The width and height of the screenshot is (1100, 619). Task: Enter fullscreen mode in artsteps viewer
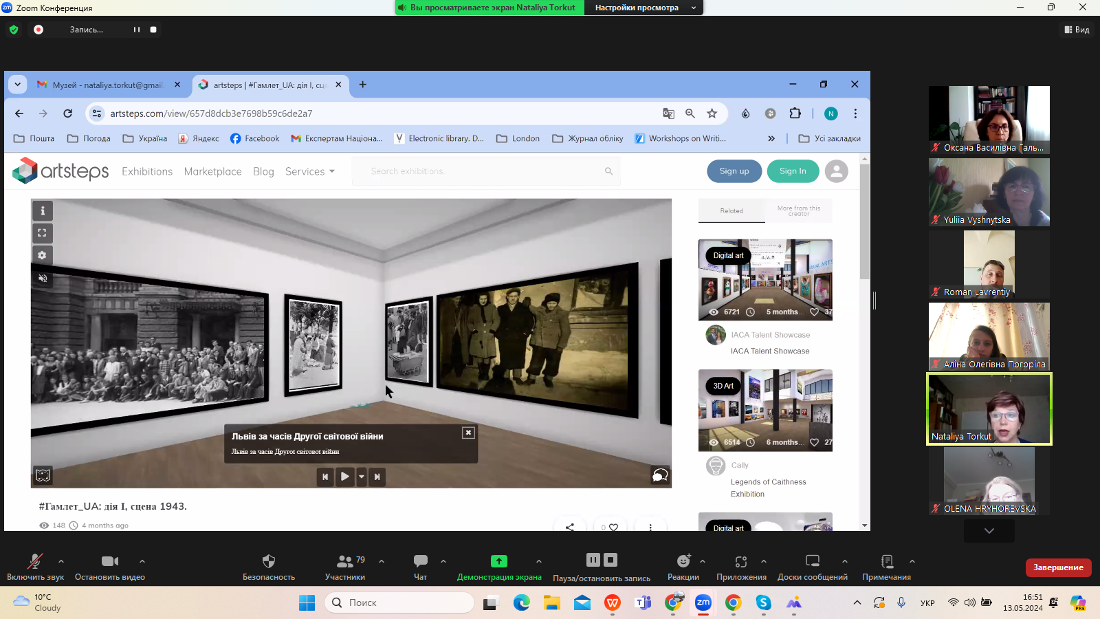coord(43,233)
